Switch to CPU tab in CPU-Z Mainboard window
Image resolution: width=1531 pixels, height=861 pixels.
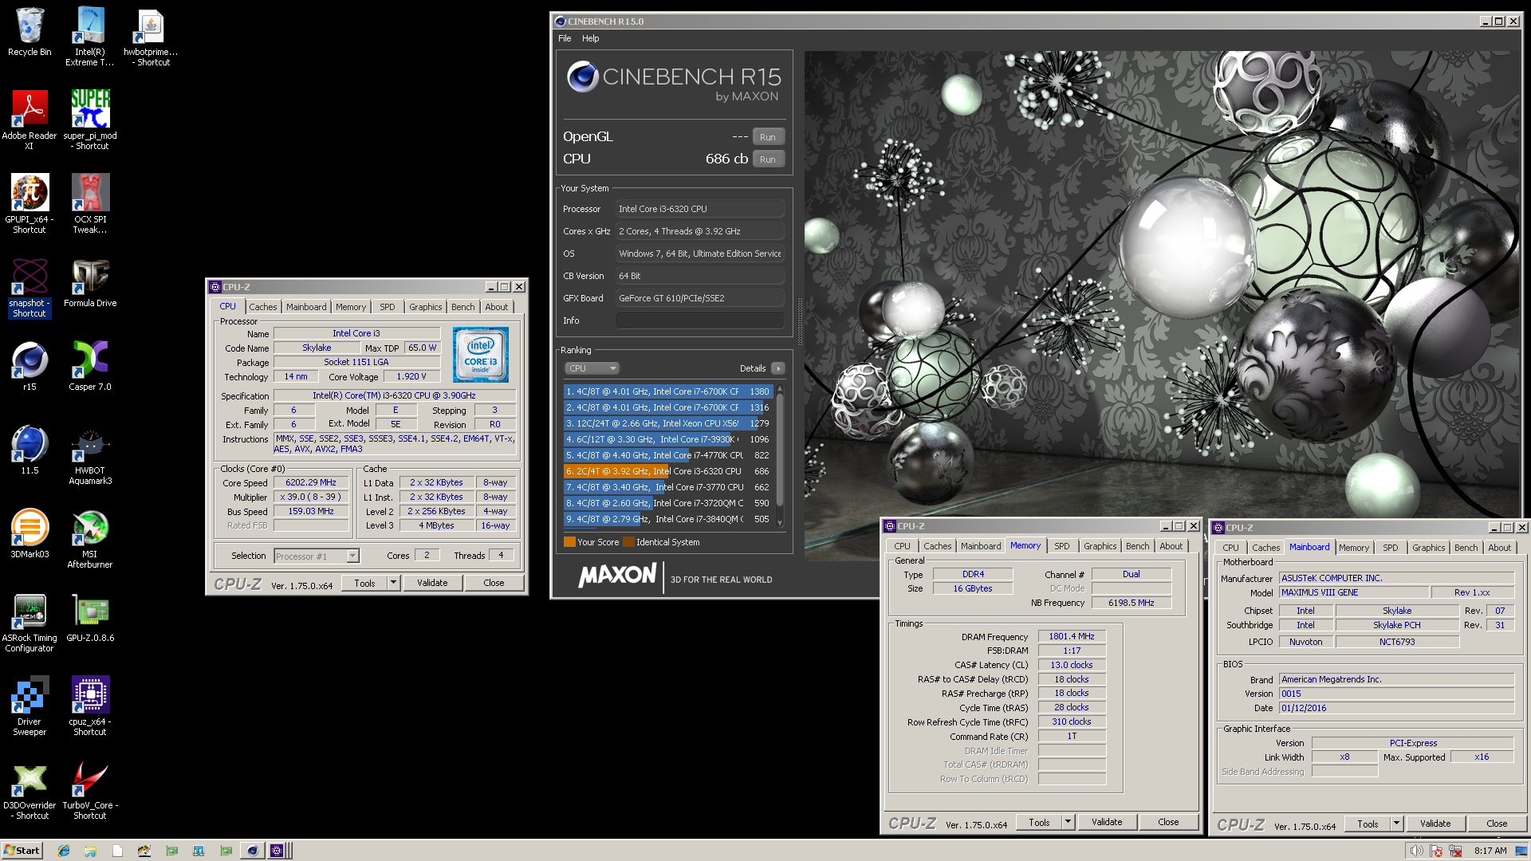point(1230,548)
